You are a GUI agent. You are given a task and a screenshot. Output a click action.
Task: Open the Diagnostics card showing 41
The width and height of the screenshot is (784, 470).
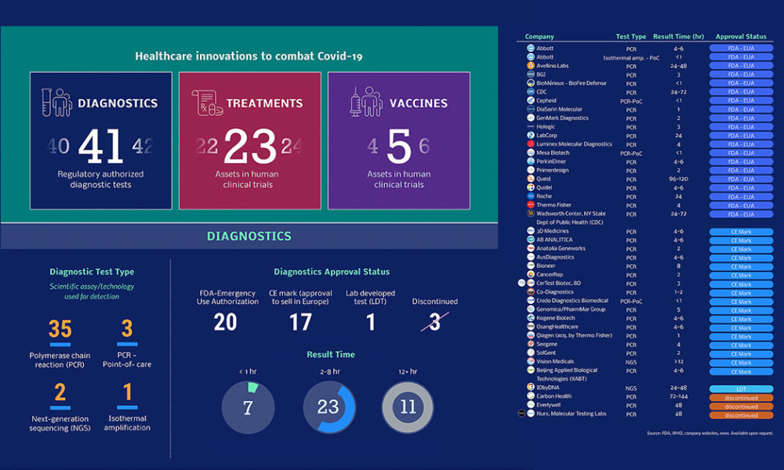point(101,141)
